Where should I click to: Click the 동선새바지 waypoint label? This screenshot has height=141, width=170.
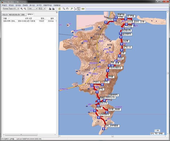click(127, 34)
